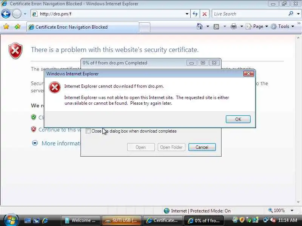Click the Home page icon
This screenshot has width=302, height=226.
click(200, 26)
